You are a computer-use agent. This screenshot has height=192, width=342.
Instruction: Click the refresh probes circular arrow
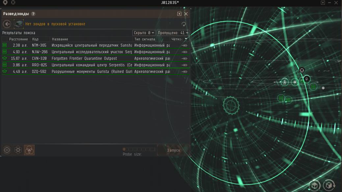(184, 24)
